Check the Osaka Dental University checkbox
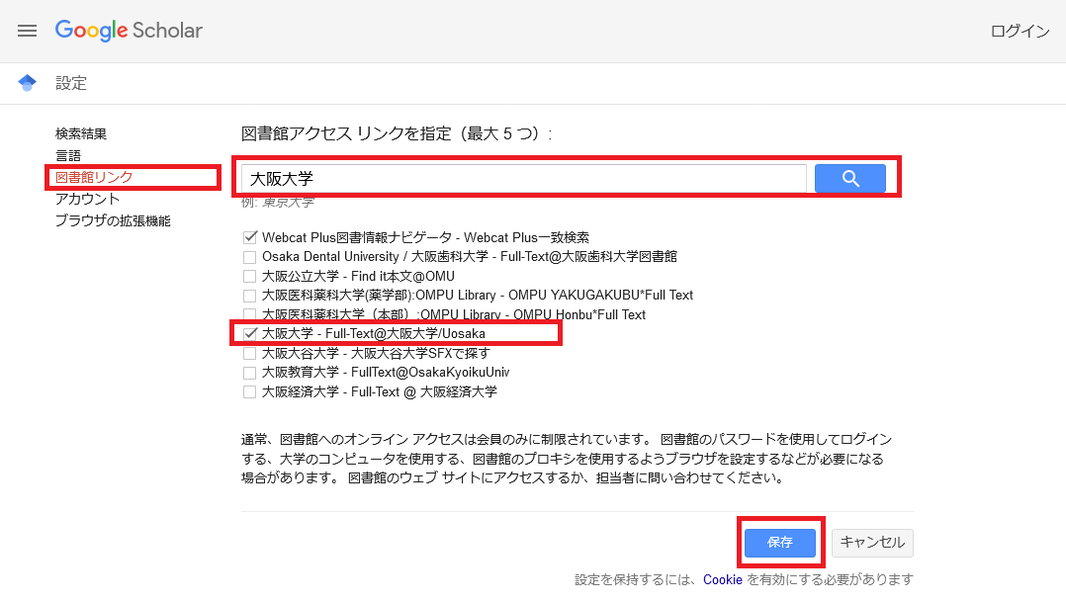 pyautogui.click(x=249, y=257)
